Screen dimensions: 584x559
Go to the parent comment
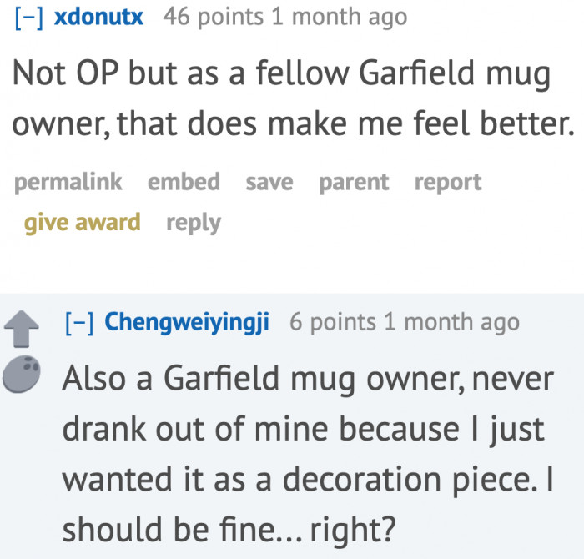tap(354, 182)
